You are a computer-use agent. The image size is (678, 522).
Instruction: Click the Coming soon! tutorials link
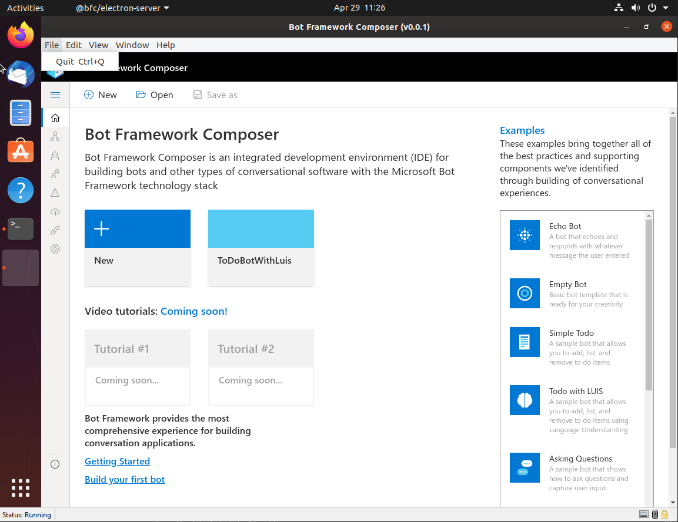[193, 311]
